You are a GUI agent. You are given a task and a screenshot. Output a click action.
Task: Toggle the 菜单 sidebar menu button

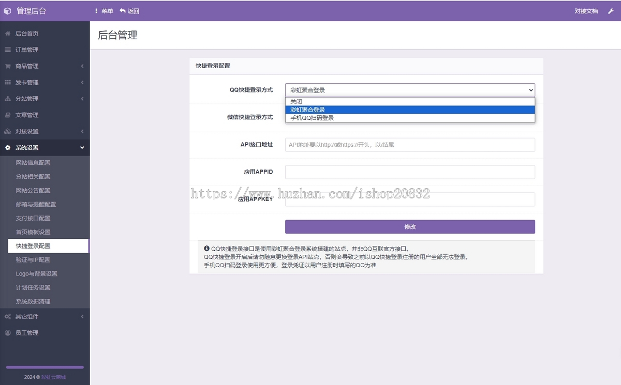coord(104,11)
